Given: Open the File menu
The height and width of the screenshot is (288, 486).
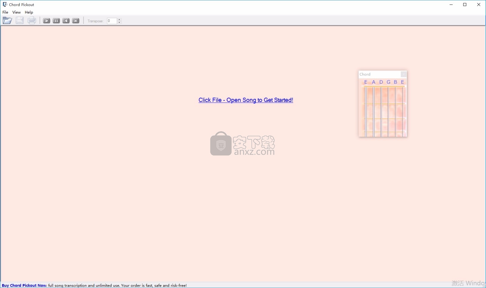Looking at the screenshot, I should coord(5,12).
